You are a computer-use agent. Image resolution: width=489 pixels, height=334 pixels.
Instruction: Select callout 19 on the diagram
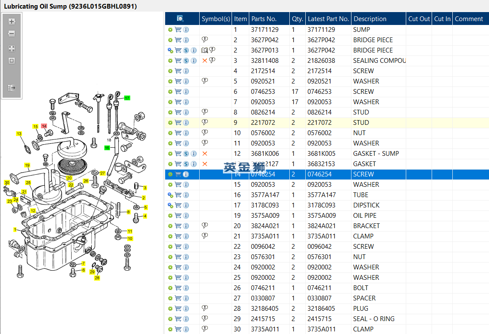pyautogui.click(x=27, y=165)
